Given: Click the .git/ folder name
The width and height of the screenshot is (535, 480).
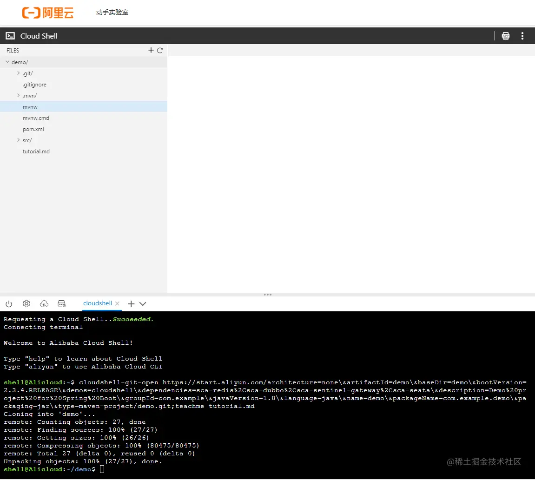Looking at the screenshot, I should [27, 73].
